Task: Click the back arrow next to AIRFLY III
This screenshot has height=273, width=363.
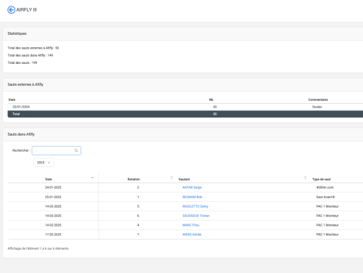Action: click(x=11, y=9)
